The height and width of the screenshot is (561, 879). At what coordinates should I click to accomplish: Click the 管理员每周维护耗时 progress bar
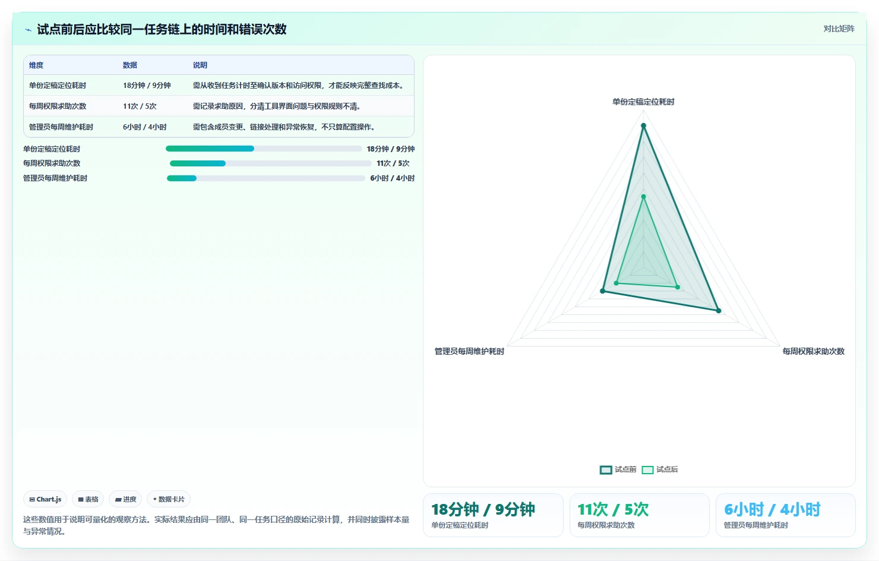(266, 178)
